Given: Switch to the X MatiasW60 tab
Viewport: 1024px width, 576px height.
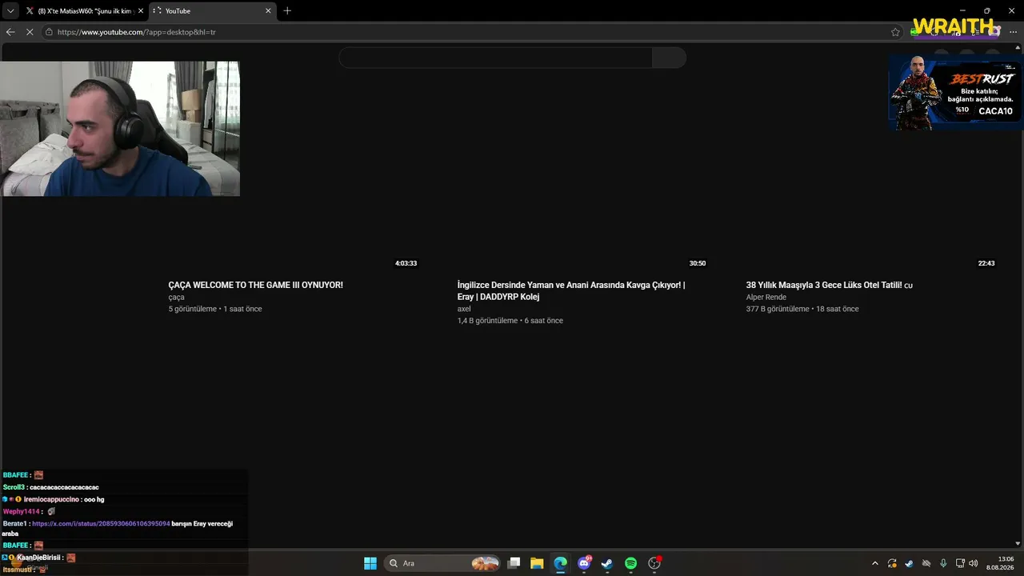Looking at the screenshot, I should 84,11.
